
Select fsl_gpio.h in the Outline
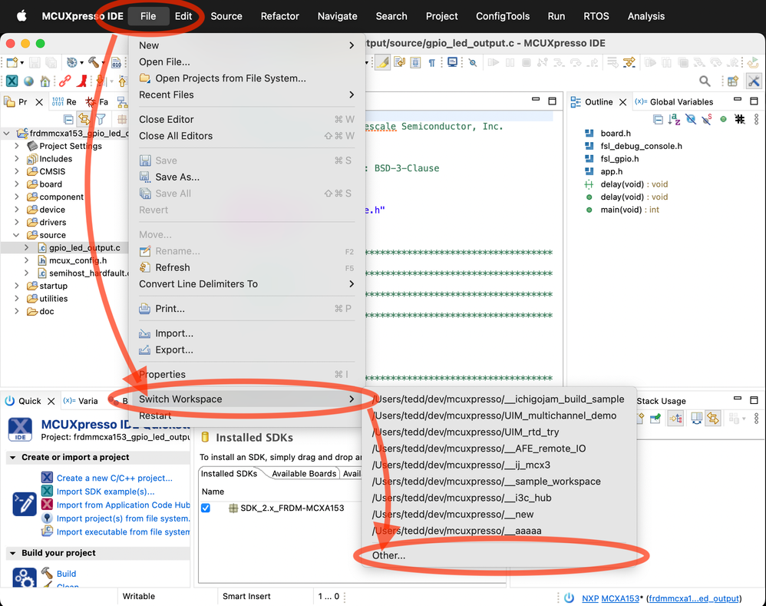(619, 159)
